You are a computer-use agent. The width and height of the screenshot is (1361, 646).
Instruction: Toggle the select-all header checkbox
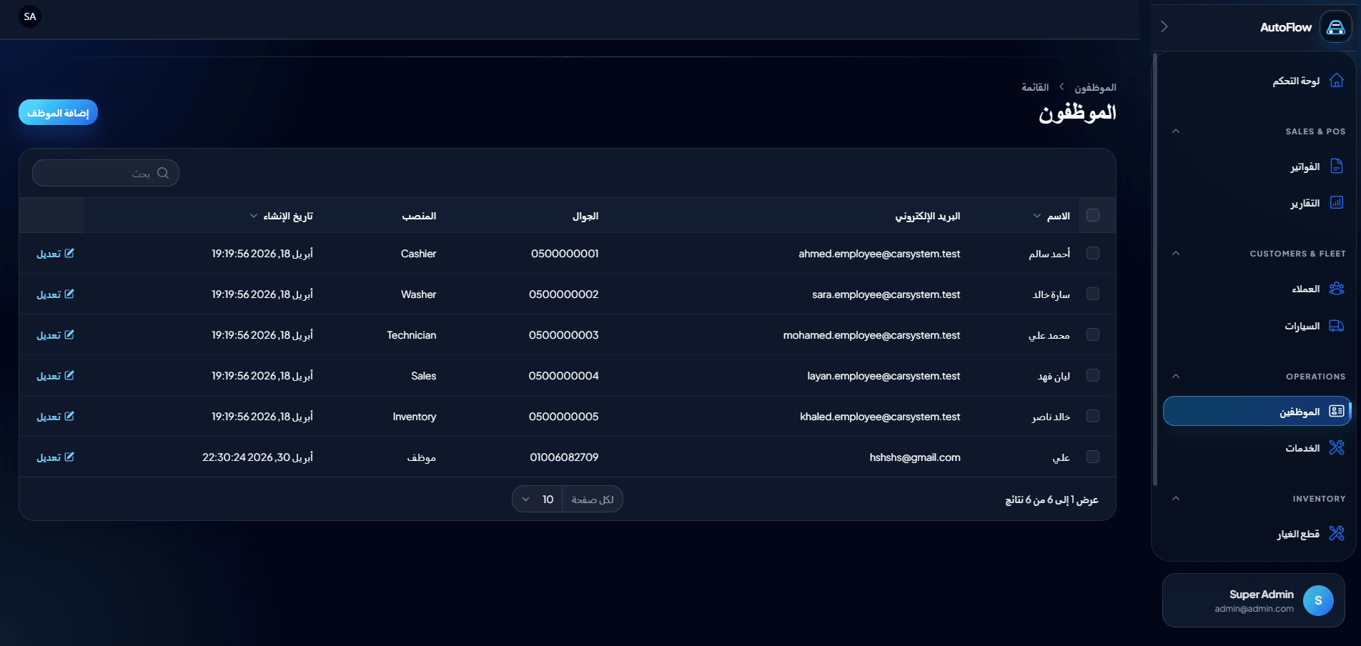tap(1093, 215)
